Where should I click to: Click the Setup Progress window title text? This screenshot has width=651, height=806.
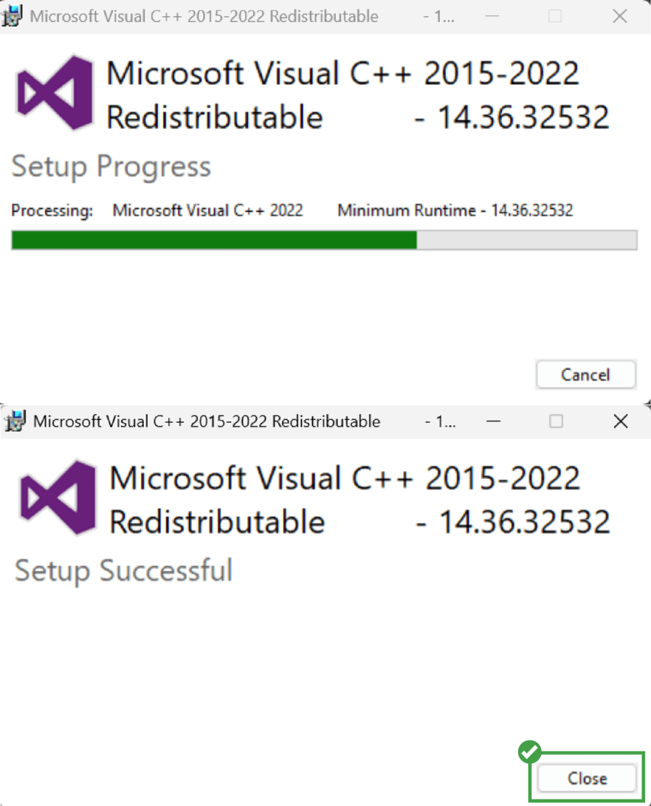[x=204, y=16]
